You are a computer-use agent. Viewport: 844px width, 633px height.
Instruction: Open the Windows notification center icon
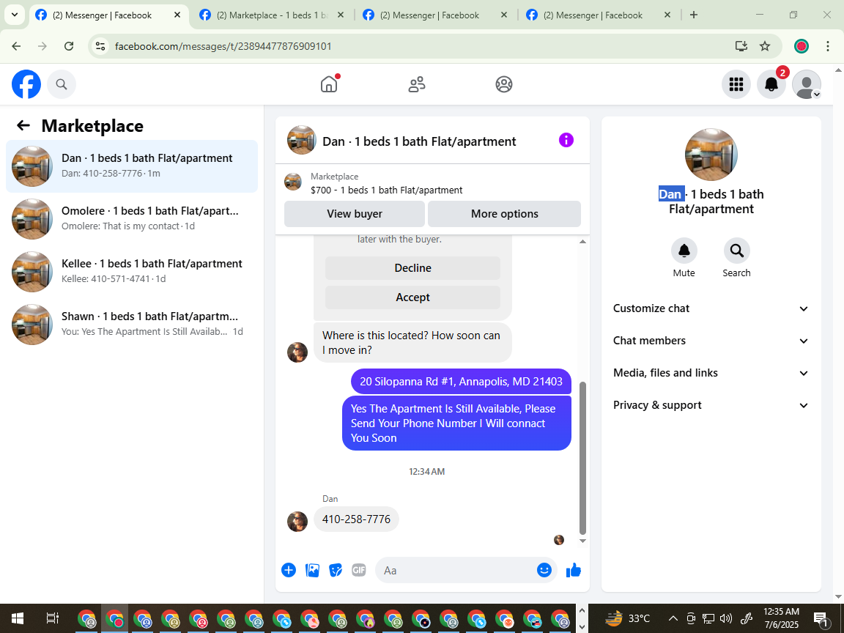point(821,619)
